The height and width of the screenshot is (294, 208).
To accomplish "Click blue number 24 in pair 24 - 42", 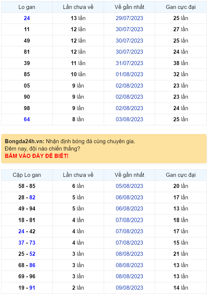I will click(x=21, y=231).
